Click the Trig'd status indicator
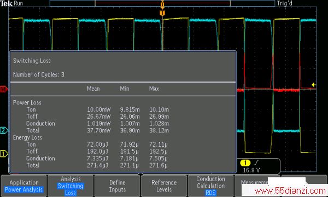This screenshot has width=328, height=197. (x=285, y=3)
